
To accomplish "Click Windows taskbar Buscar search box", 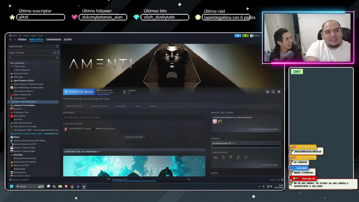I will 30,186.
